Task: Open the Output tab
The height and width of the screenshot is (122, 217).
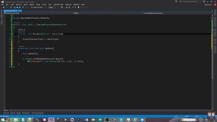Action: (x=19, y=113)
